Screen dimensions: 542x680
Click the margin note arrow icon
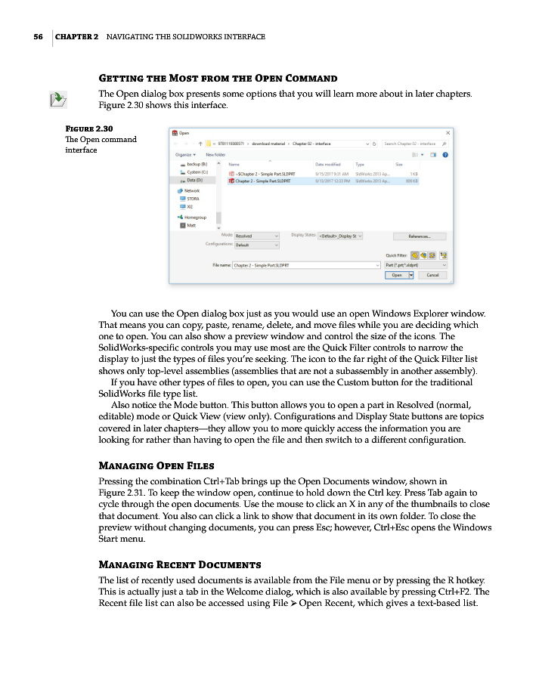pyautogui.click(x=57, y=99)
